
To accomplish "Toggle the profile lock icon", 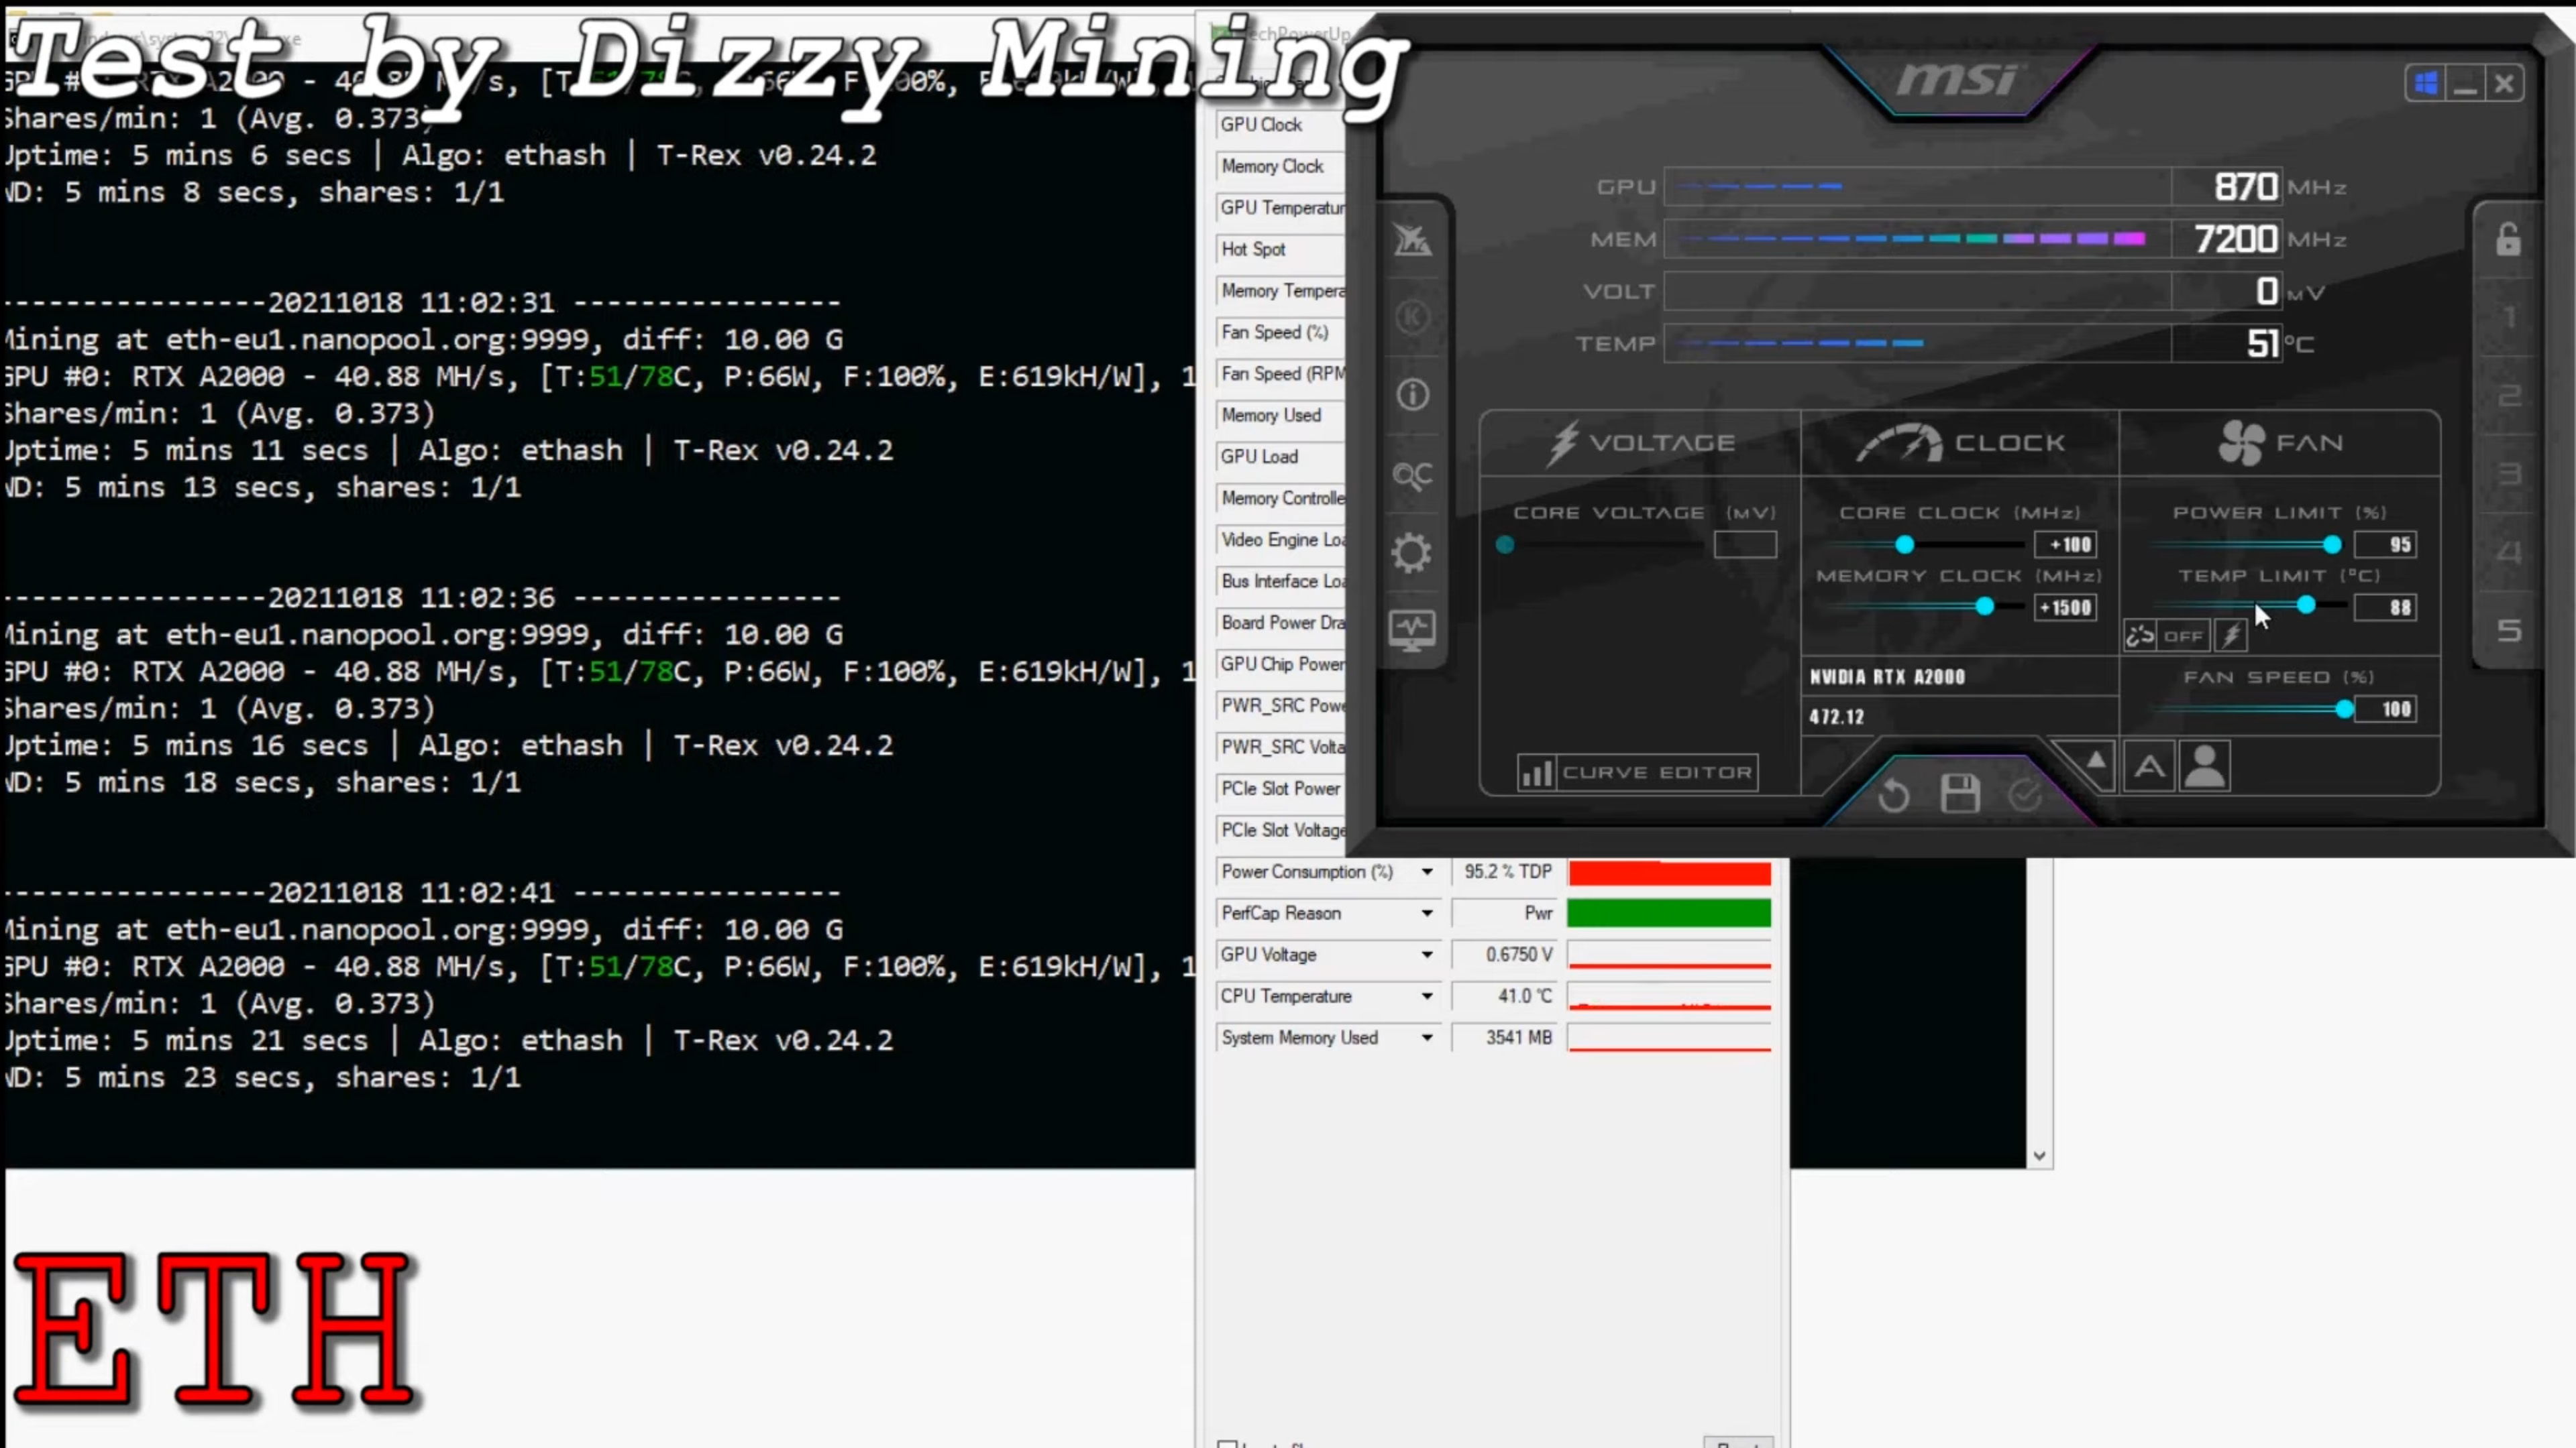I will (x=2508, y=240).
